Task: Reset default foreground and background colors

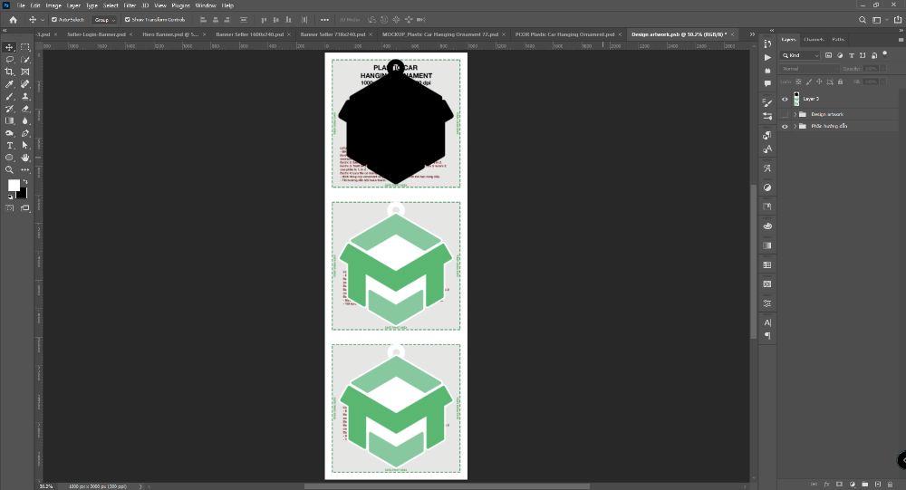Action: [10, 197]
